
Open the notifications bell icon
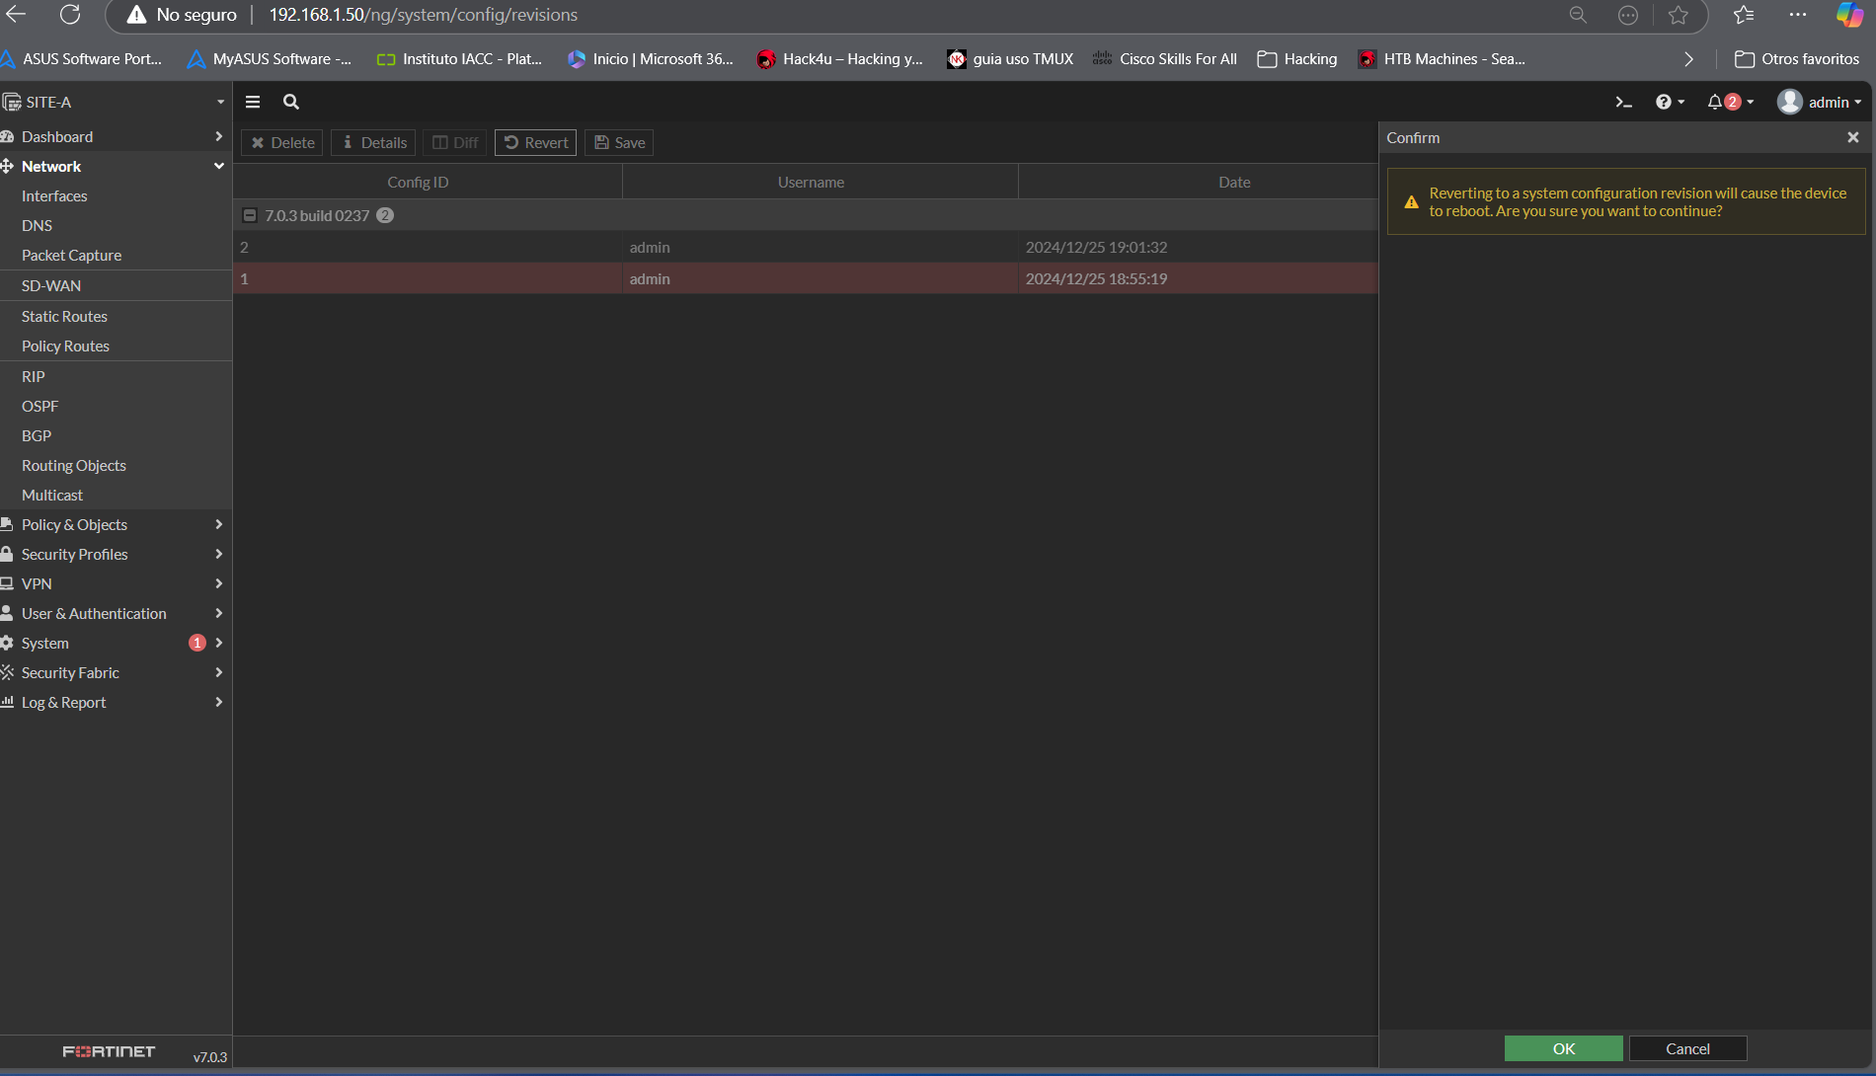tap(1716, 102)
